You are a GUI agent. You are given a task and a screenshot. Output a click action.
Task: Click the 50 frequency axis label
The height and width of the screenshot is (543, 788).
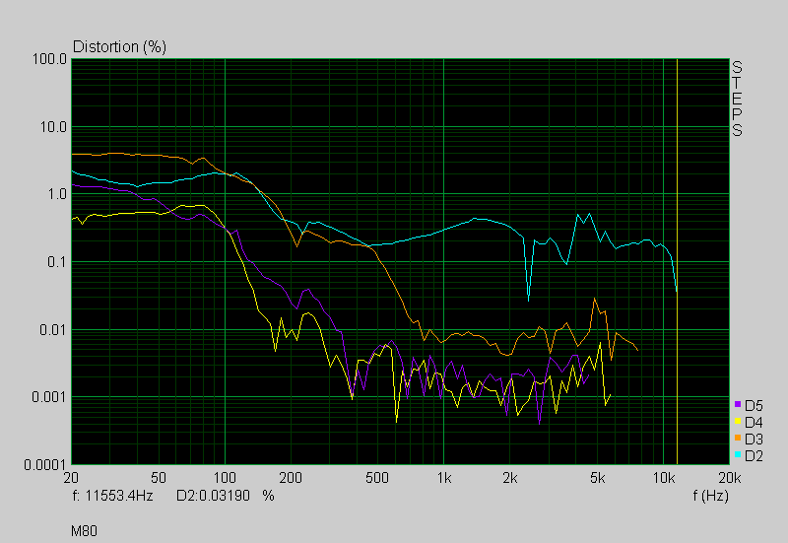pyautogui.click(x=159, y=478)
